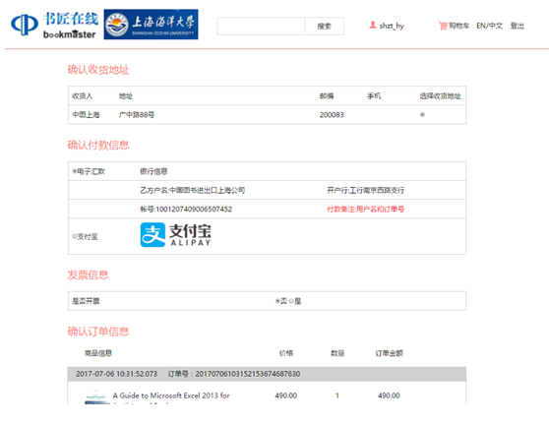
Task: Focus the search input field
Action: (261, 26)
